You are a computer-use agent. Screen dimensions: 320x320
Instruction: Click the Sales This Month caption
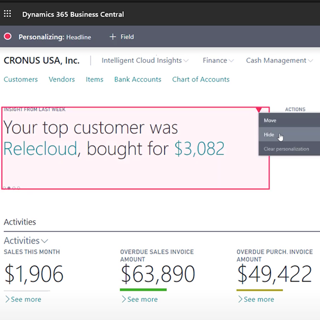point(32,252)
